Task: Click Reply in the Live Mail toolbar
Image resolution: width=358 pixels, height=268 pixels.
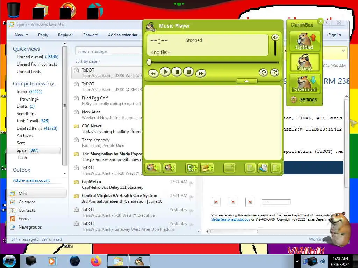Action: click(x=43, y=35)
